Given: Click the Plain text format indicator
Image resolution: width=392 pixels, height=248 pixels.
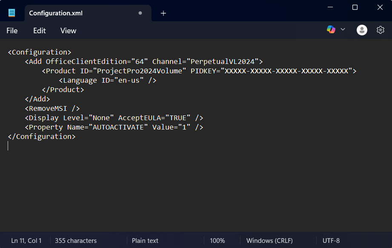Looking at the screenshot, I should click(x=145, y=241).
